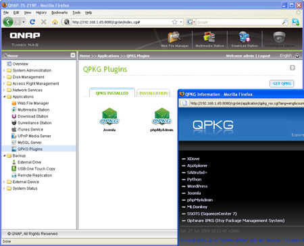Click AjaXplorer in QPKG Information window
The image size is (304, 246).
[197, 166]
